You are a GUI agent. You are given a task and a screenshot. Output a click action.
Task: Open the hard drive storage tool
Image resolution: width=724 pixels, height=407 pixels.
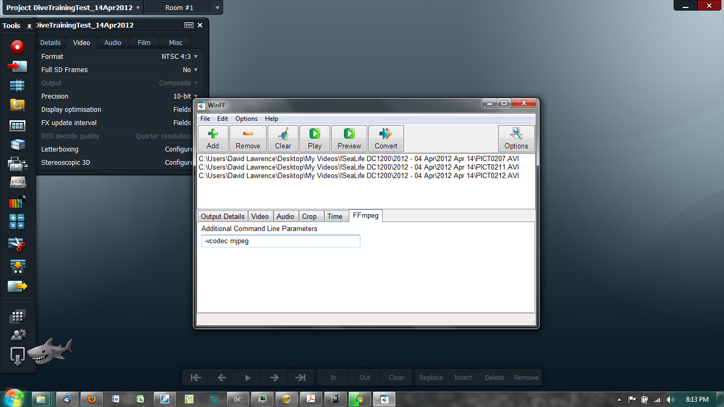[18, 183]
